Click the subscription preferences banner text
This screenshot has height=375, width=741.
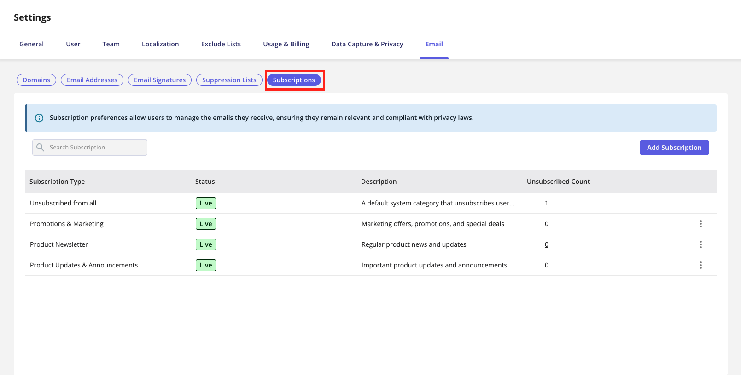click(262, 118)
